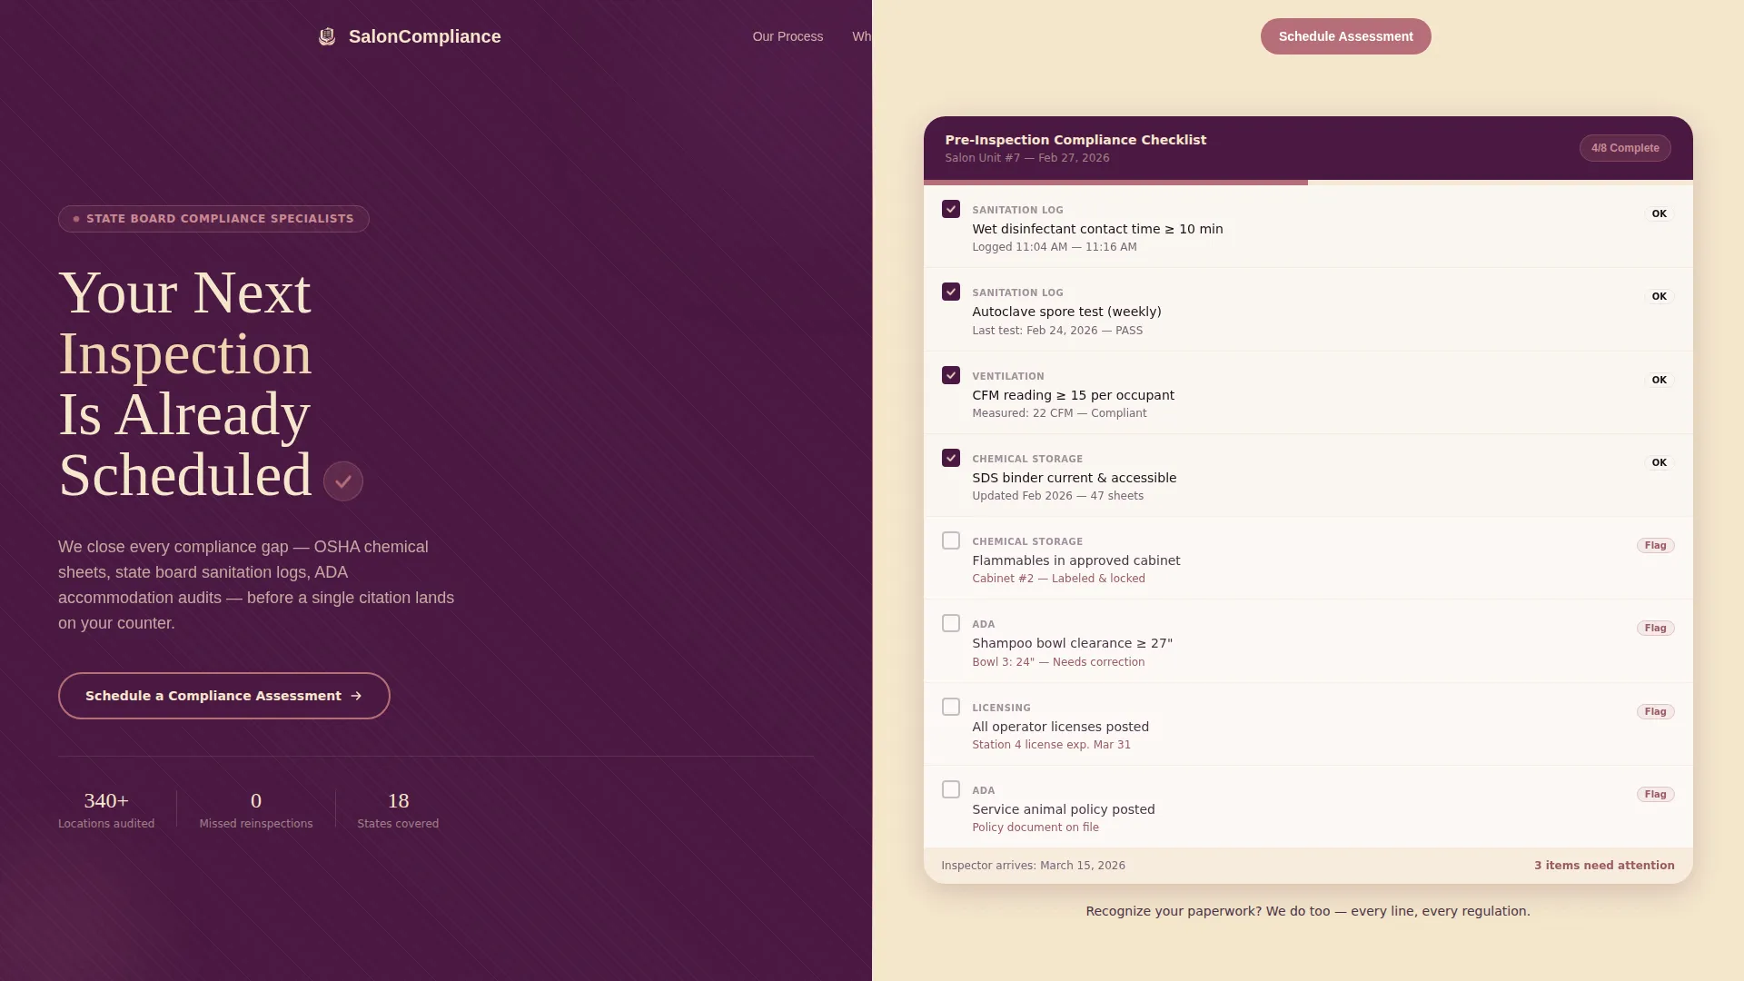Click Pre-Inspection Compliance Checklist title
The image size is (1744, 981).
[x=1075, y=140]
